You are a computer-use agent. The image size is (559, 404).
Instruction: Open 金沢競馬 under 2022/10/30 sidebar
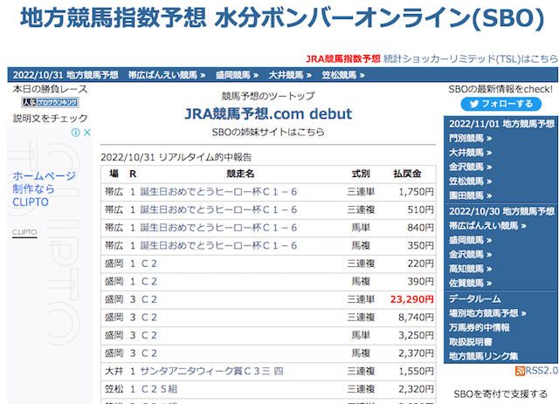point(470,255)
